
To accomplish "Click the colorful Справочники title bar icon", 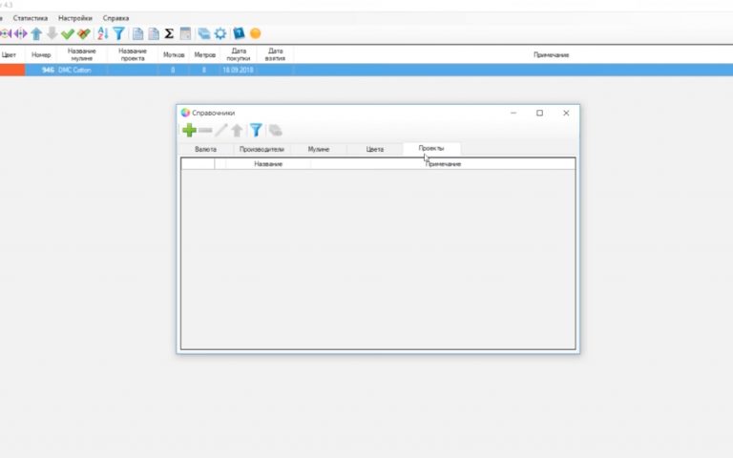I will (x=185, y=113).
